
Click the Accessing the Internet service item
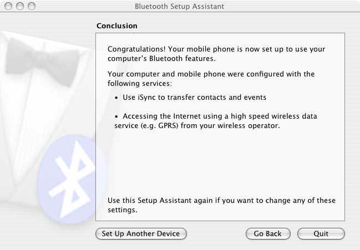coord(216,121)
